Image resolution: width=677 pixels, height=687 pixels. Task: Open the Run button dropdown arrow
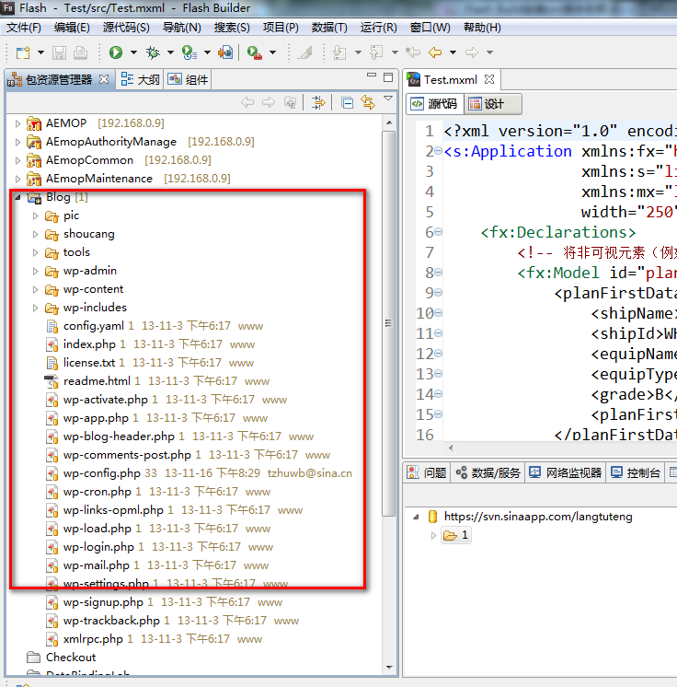tap(133, 53)
